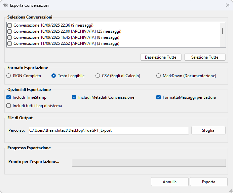Select row text 'Conversazione 18/09/2025 22:00 [ARCHIVIATA] (25 messaggi)'

coord(67,31)
